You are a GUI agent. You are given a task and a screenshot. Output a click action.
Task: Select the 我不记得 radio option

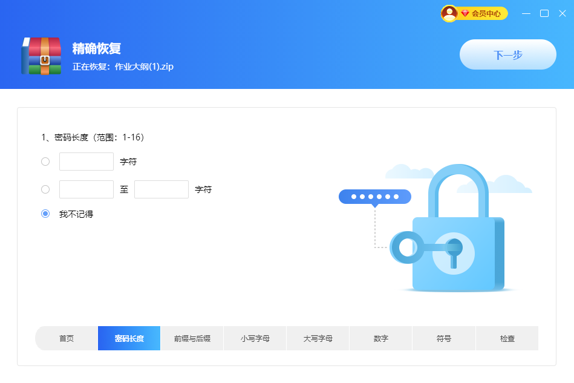pos(45,213)
